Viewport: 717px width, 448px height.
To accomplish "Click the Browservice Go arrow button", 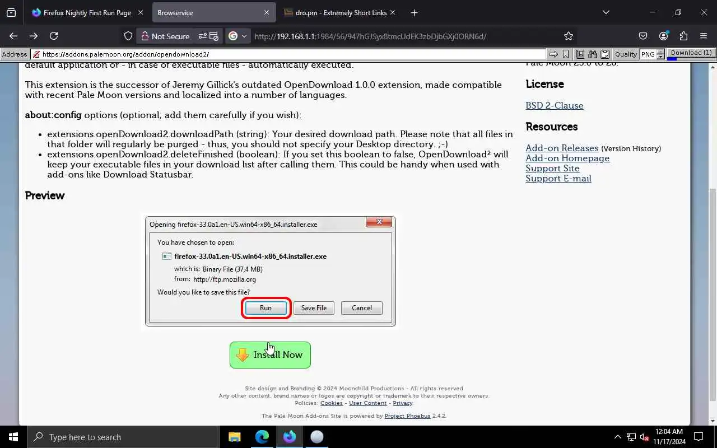I will (553, 54).
